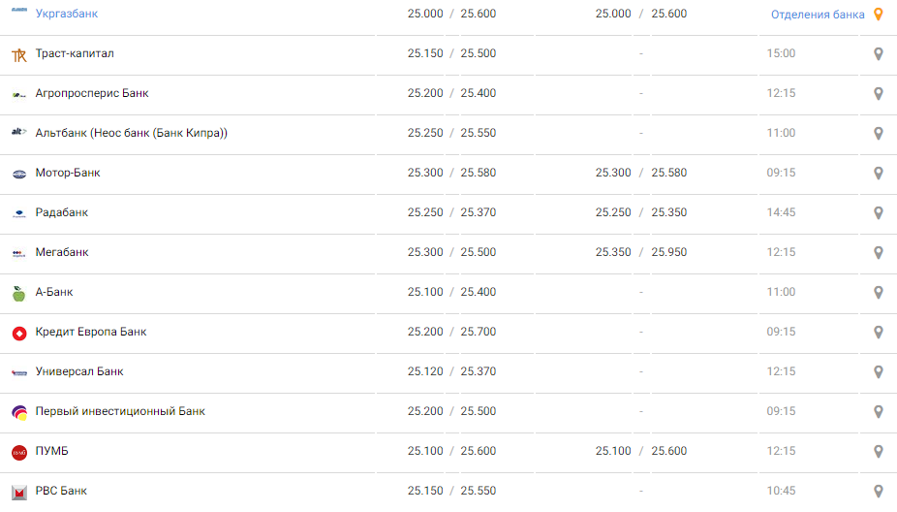Screen dimensions: 897x512
Task: Open the Укргазбанк bank link
Action: click(66, 14)
